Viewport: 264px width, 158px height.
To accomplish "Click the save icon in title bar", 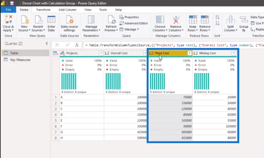I will point(11,3).
